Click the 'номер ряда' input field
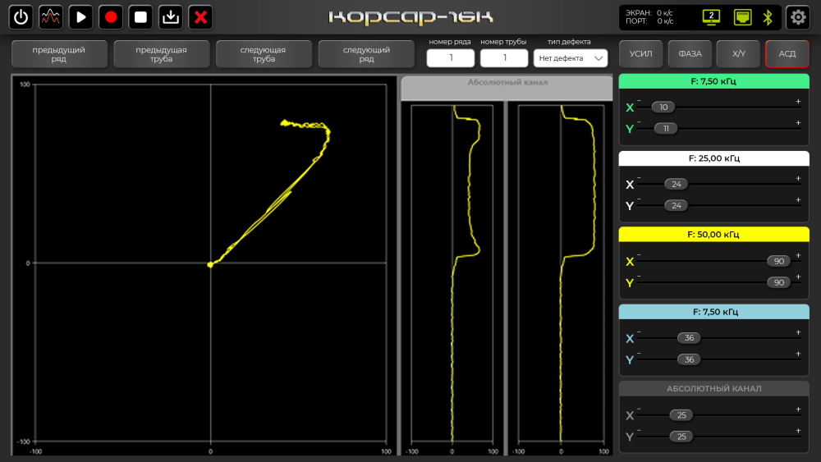This screenshot has height=462, width=821. pyautogui.click(x=451, y=58)
